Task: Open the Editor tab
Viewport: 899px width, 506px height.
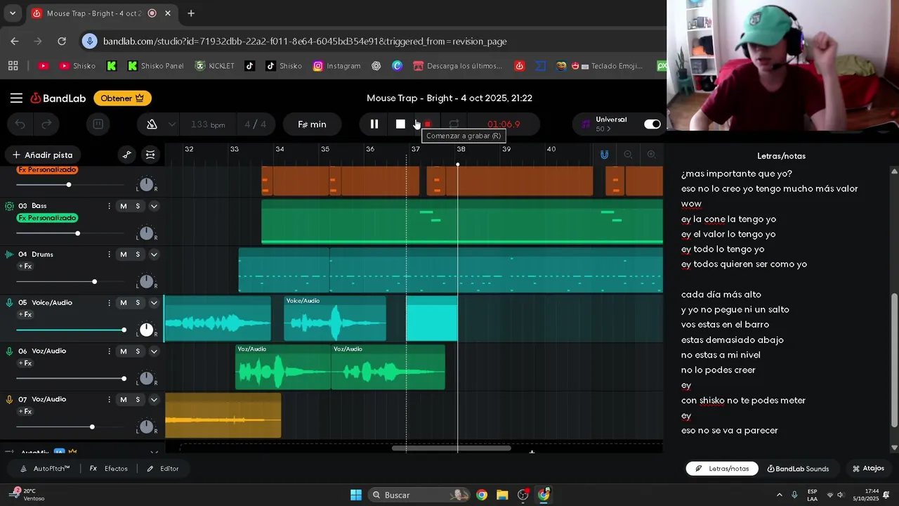Action: (163, 469)
